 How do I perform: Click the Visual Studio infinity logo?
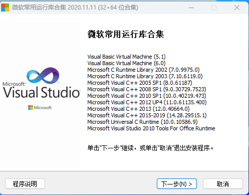pos(43,76)
